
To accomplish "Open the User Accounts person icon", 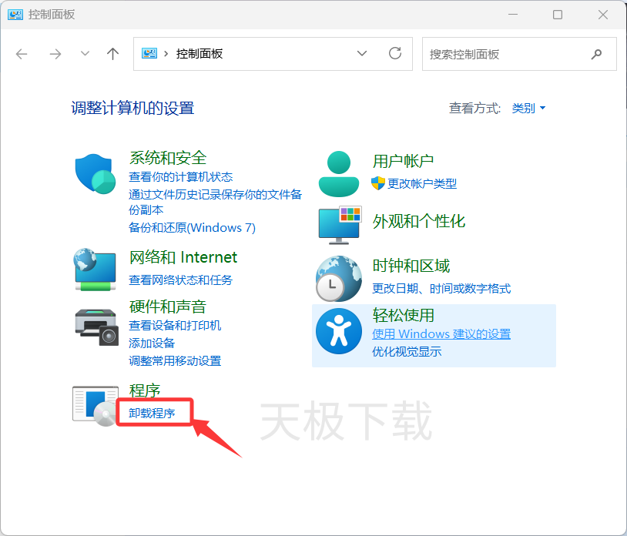I will (339, 174).
